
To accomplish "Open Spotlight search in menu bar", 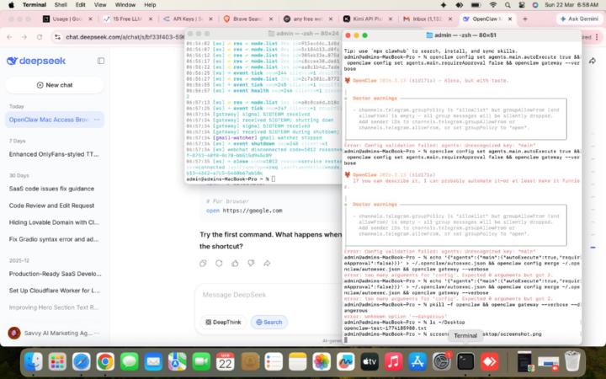I will coord(508,5).
